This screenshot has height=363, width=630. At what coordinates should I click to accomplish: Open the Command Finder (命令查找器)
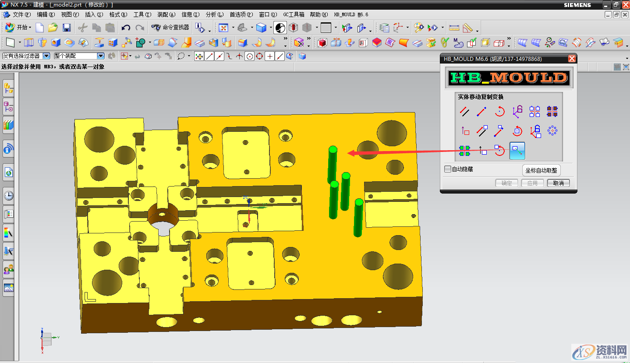(170, 28)
